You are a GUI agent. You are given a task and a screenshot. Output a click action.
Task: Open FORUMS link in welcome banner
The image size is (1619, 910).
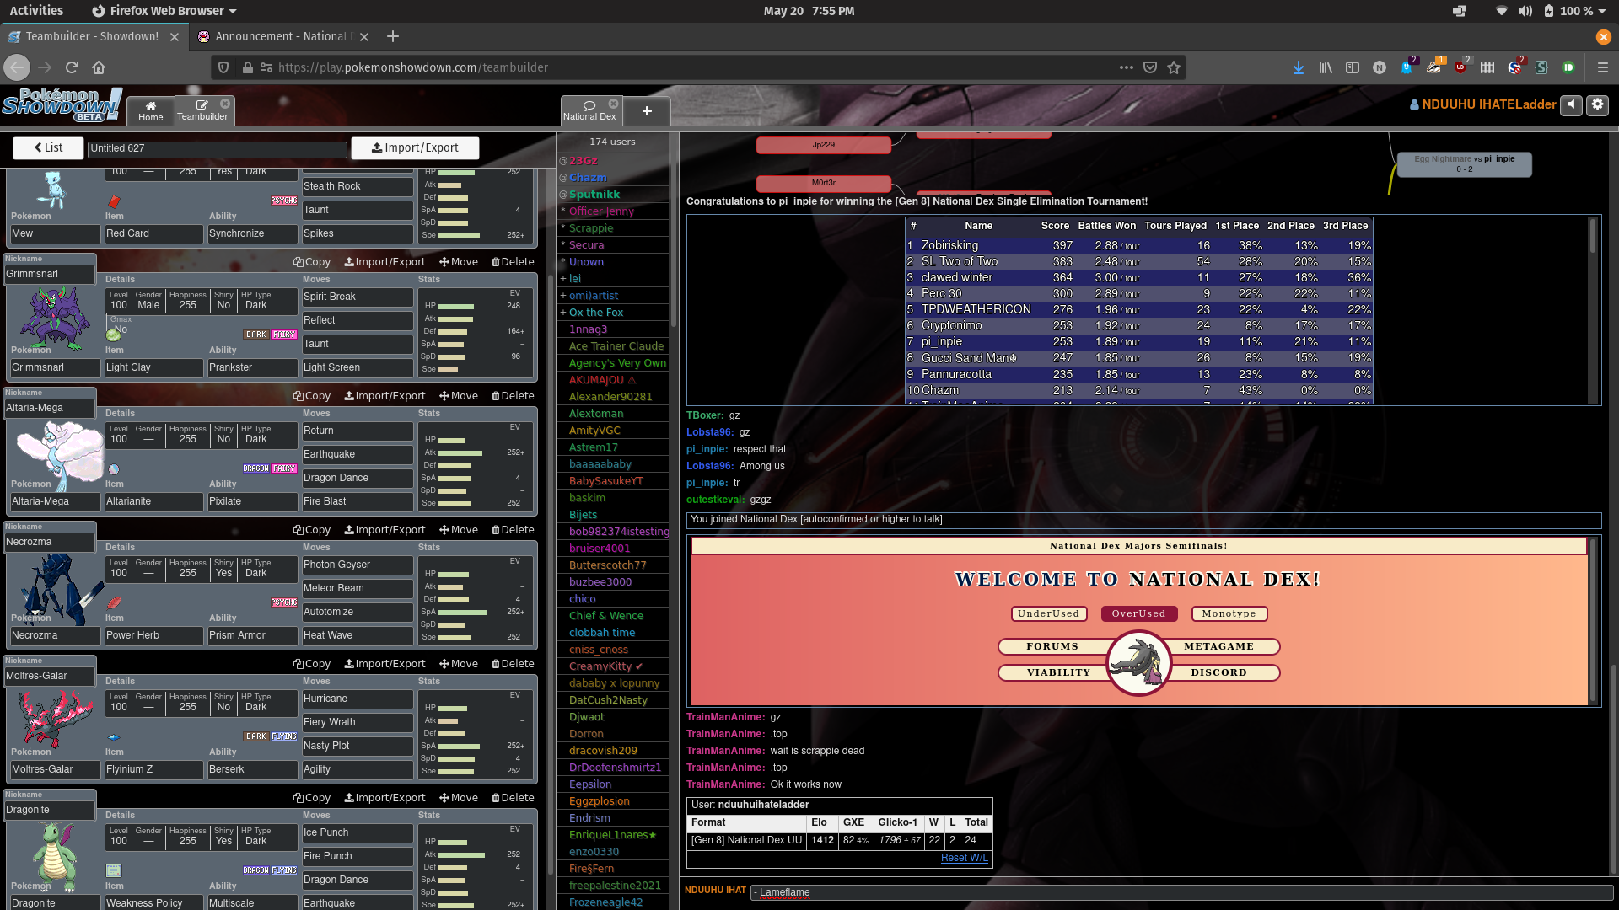click(x=1052, y=646)
